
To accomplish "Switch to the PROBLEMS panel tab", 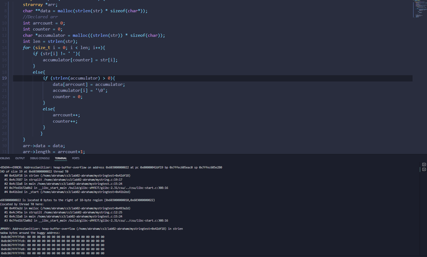I will click(x=5, y=158).
